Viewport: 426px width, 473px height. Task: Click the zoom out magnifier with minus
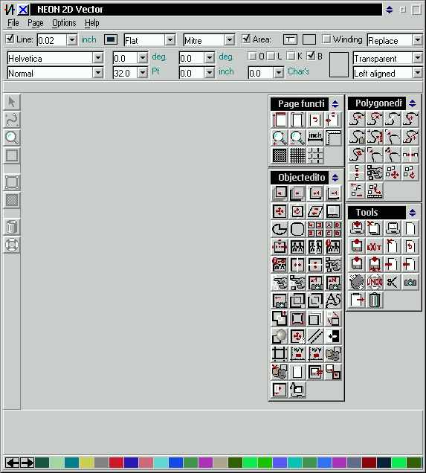pyautogui.click(x=297, y=138)
